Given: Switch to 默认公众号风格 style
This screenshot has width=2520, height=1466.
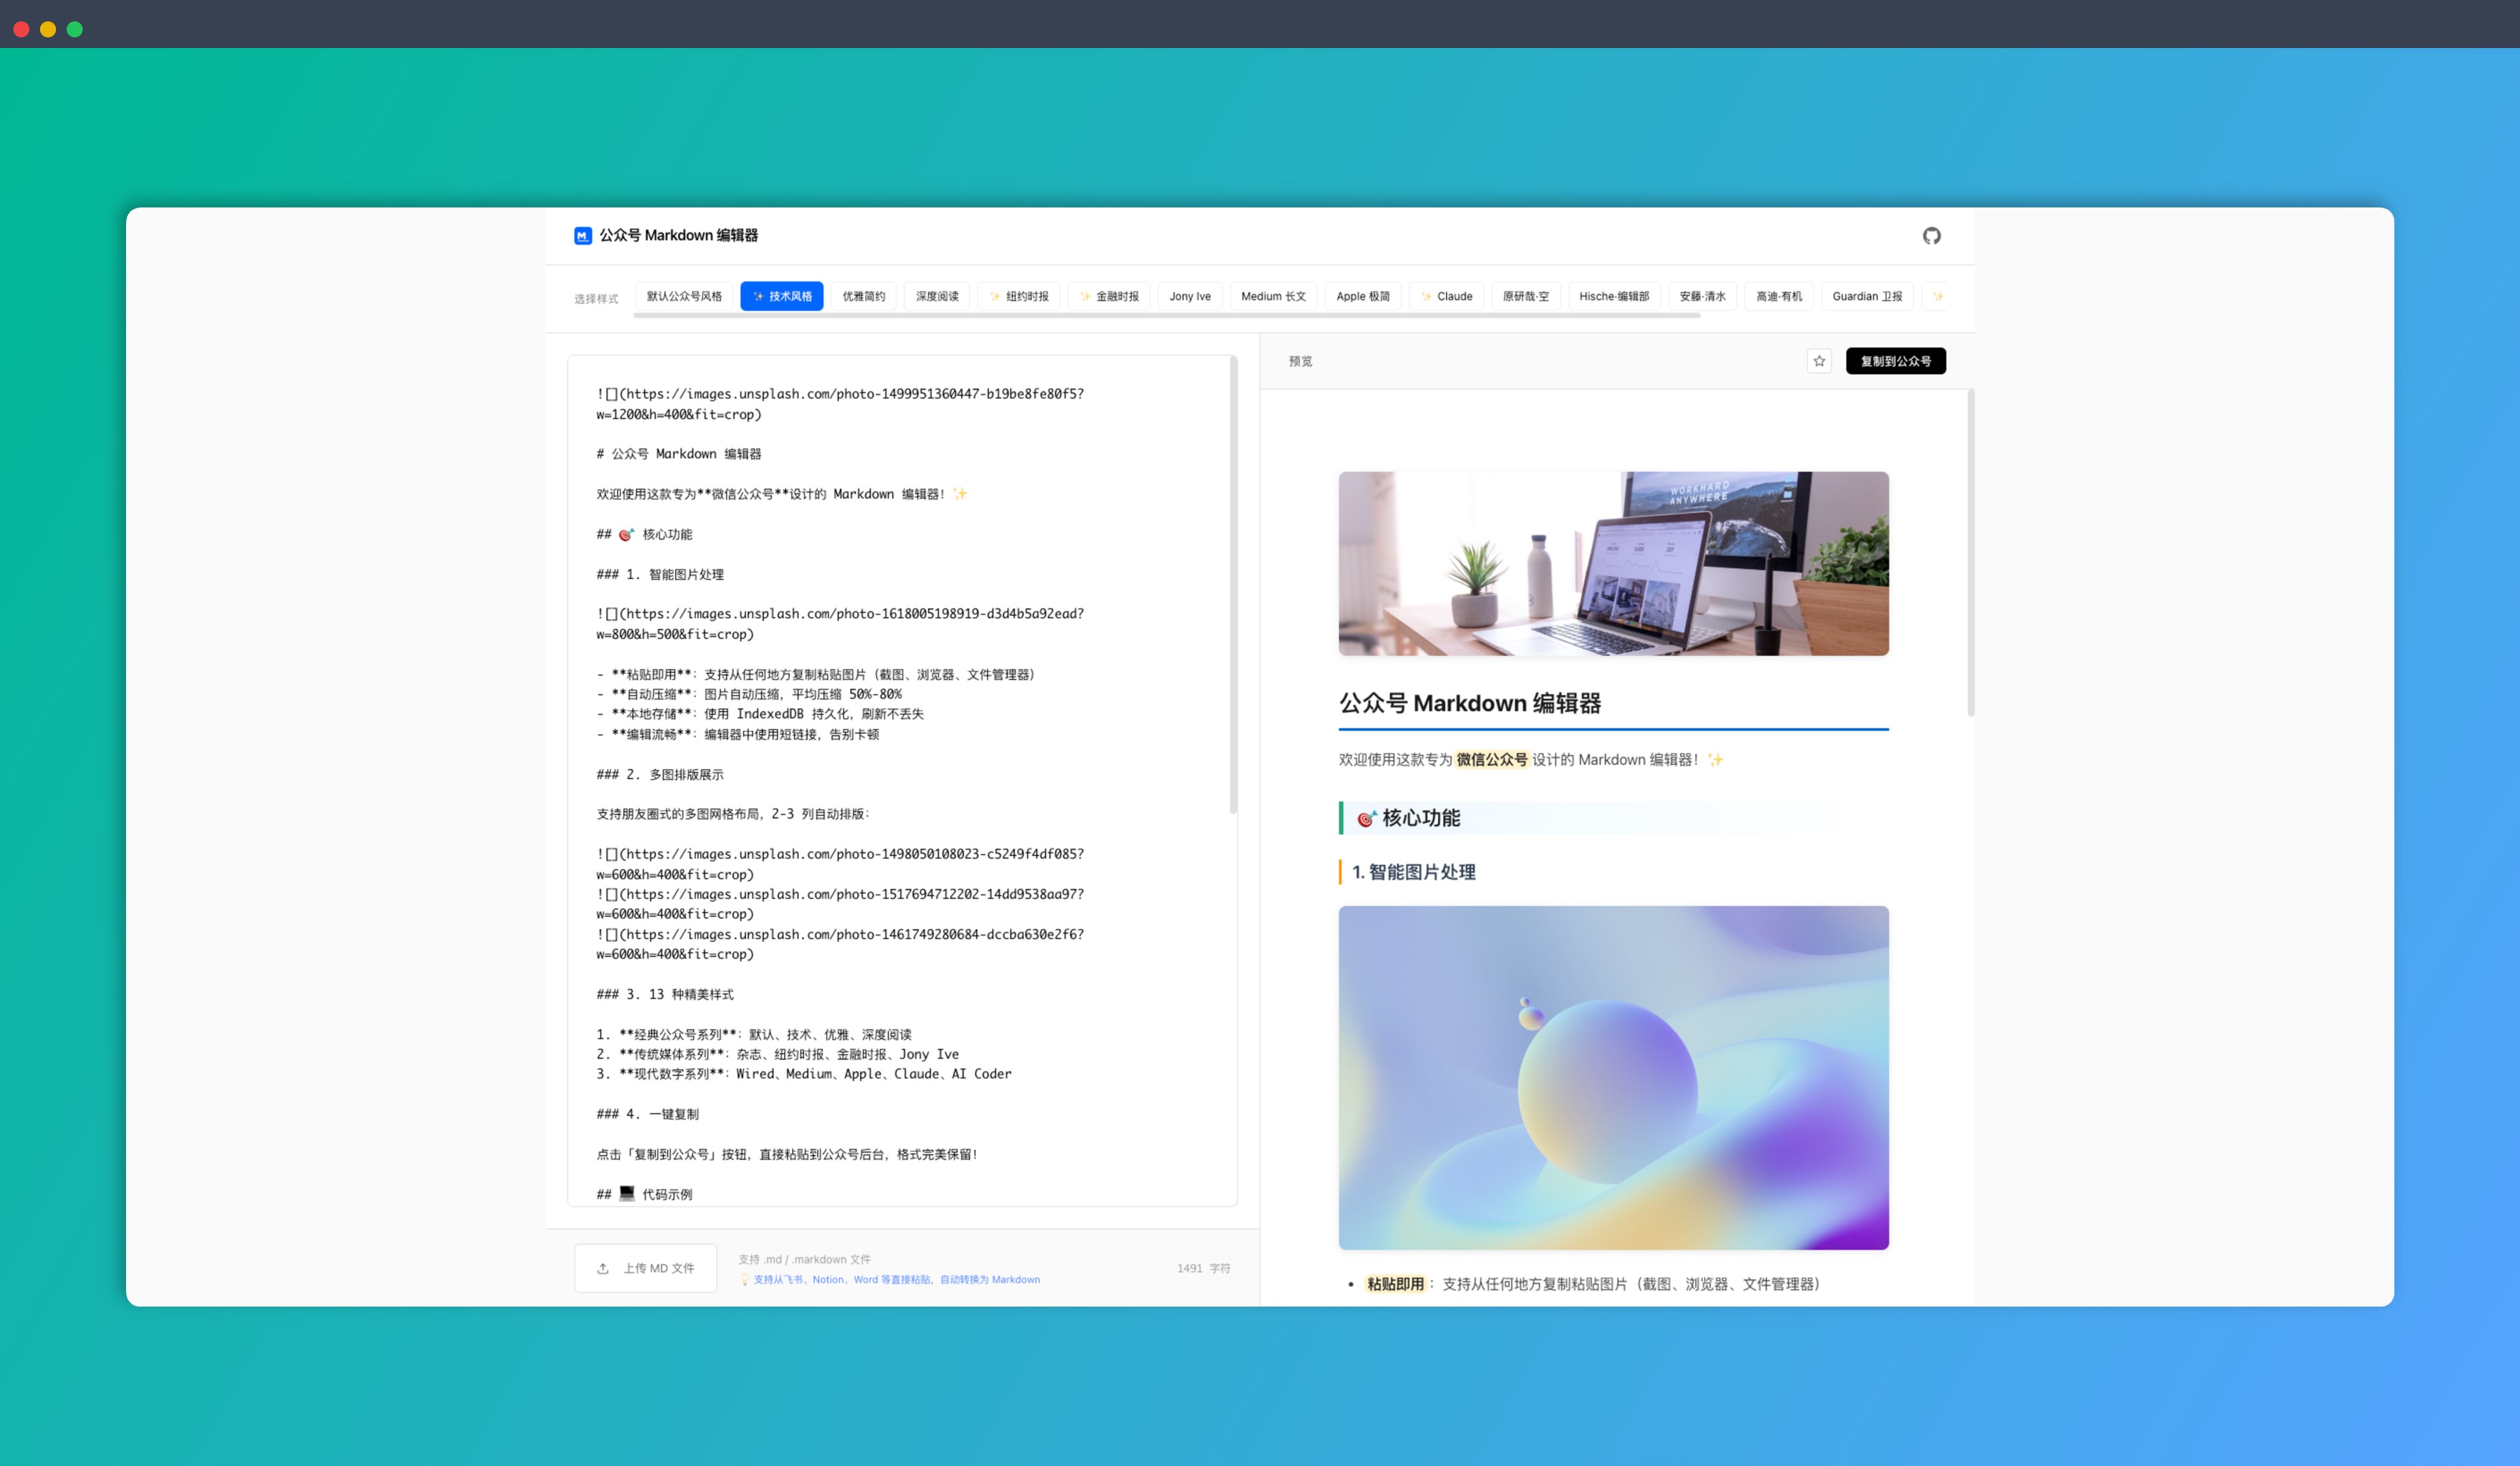Looking at the screenshot, I should click(684, 296).
